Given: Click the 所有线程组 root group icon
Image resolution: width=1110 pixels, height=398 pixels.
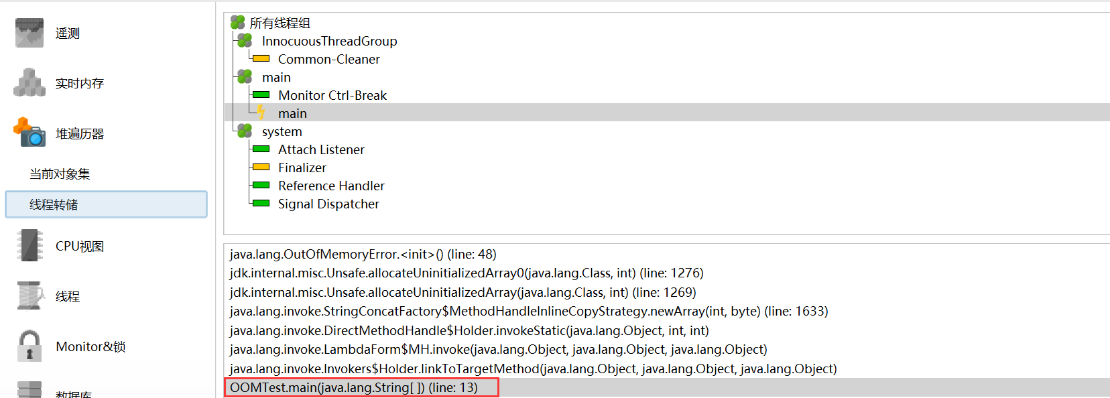Looking at the screenshot, I should [237, 23].
